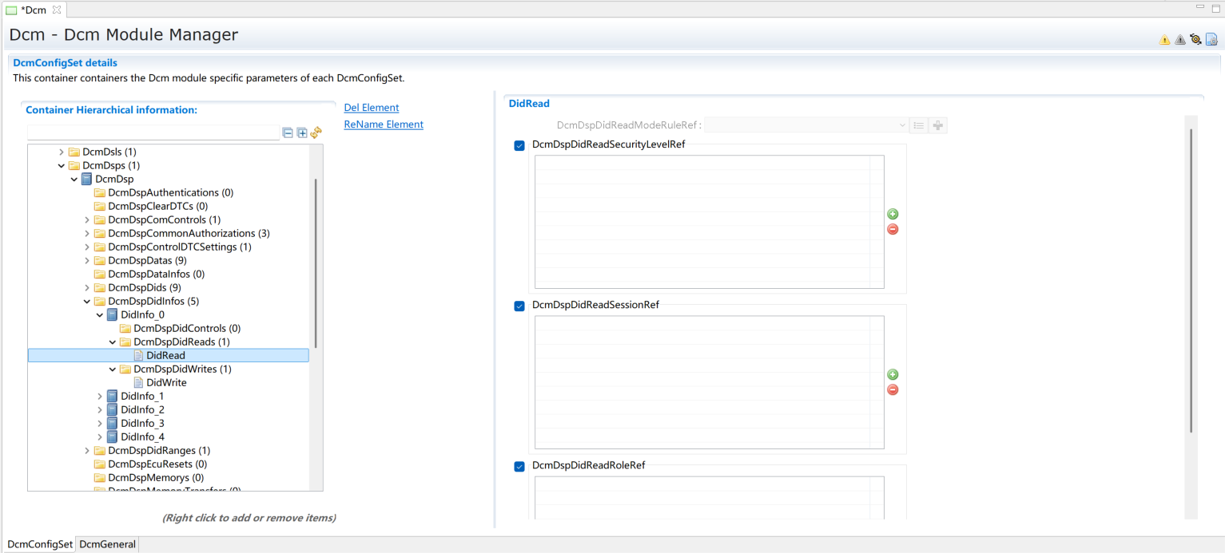
Task: Switch to the DcmGeneral tab
Action: point(107,544)
